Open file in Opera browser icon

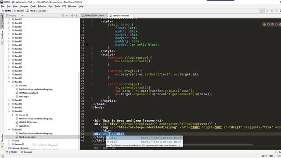coord(276,25)
